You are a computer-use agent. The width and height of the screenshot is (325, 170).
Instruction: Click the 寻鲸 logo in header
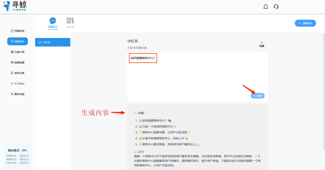(x=15, y=6)
